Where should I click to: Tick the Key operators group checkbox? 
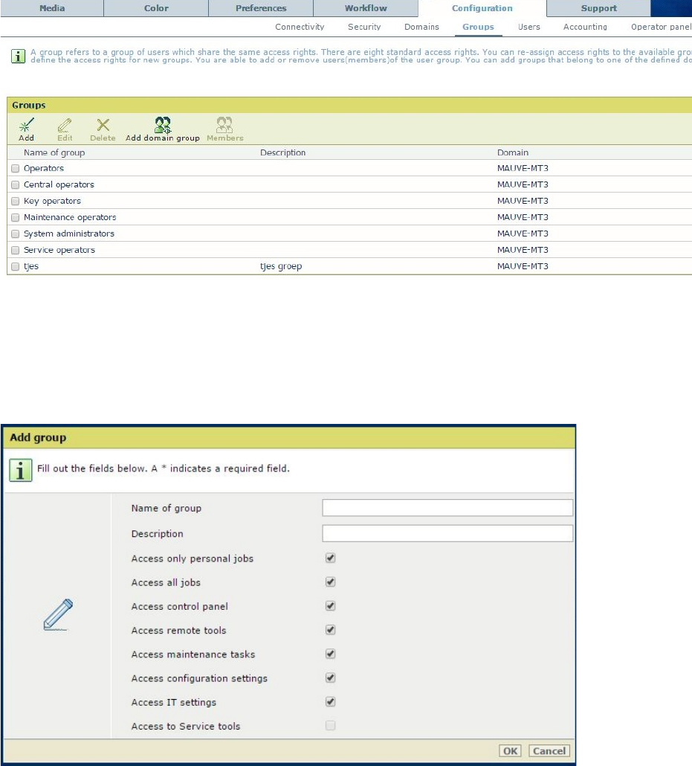tap(15, 202)
